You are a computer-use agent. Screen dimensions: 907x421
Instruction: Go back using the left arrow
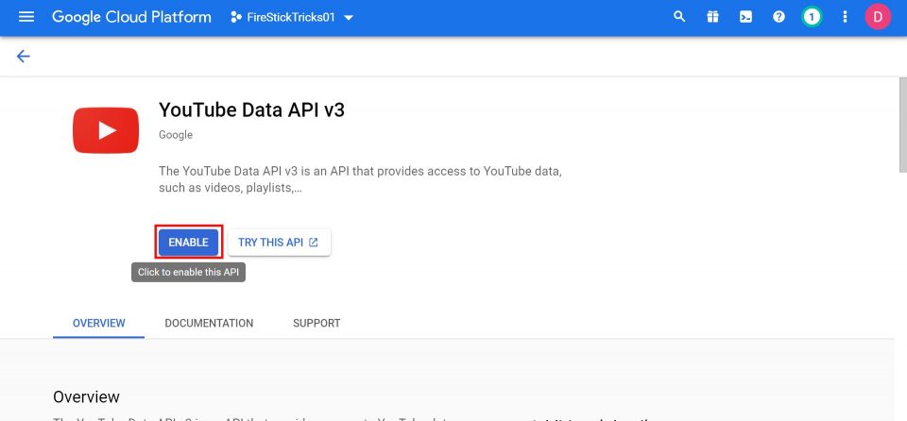[x=24, y=57]
